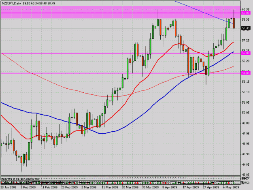
Task: Click the NZDJPY,Daily chart title
Action: click(x=11, y=3)
